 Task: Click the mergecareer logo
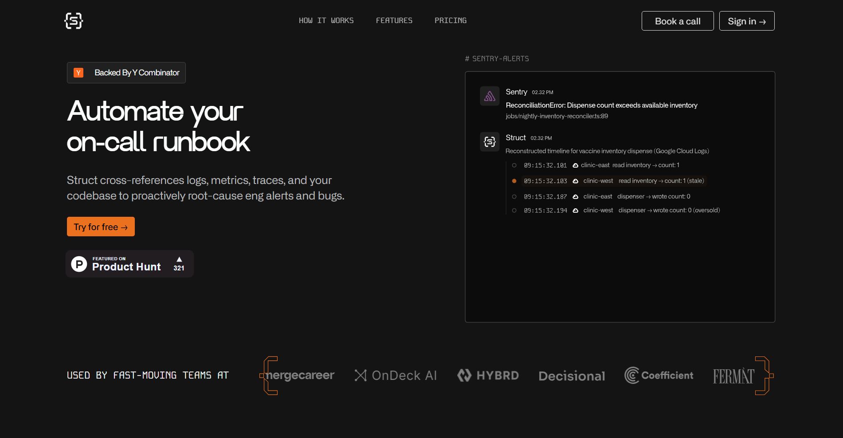pyautogui.click(x=300, y=375)
